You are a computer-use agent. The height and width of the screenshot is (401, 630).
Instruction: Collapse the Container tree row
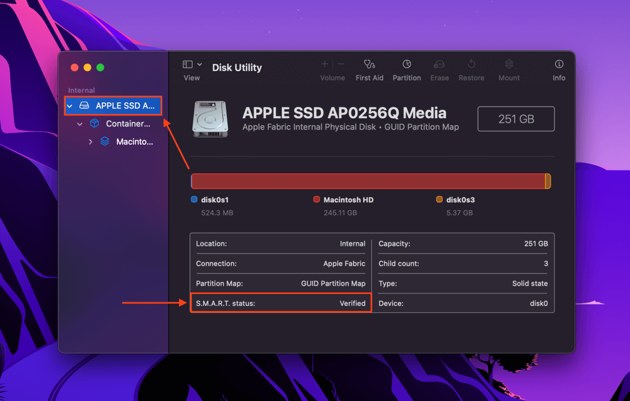[x=80, y=124]
